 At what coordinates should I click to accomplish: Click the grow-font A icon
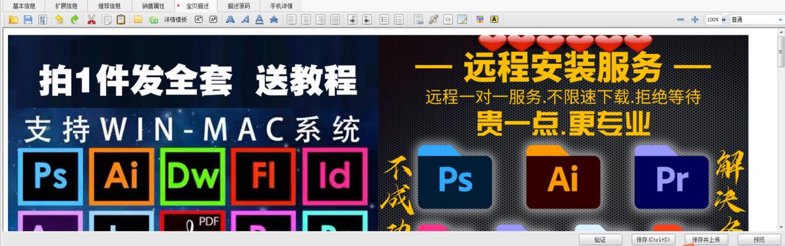point(199,20)
